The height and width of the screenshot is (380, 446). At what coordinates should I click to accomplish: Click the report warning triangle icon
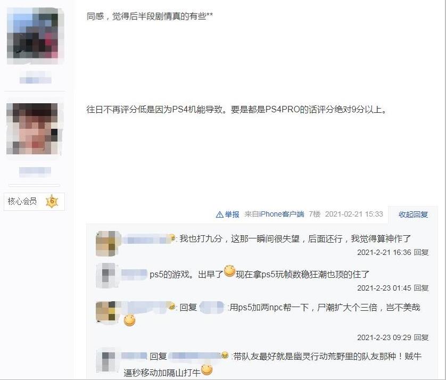point(220,214)
